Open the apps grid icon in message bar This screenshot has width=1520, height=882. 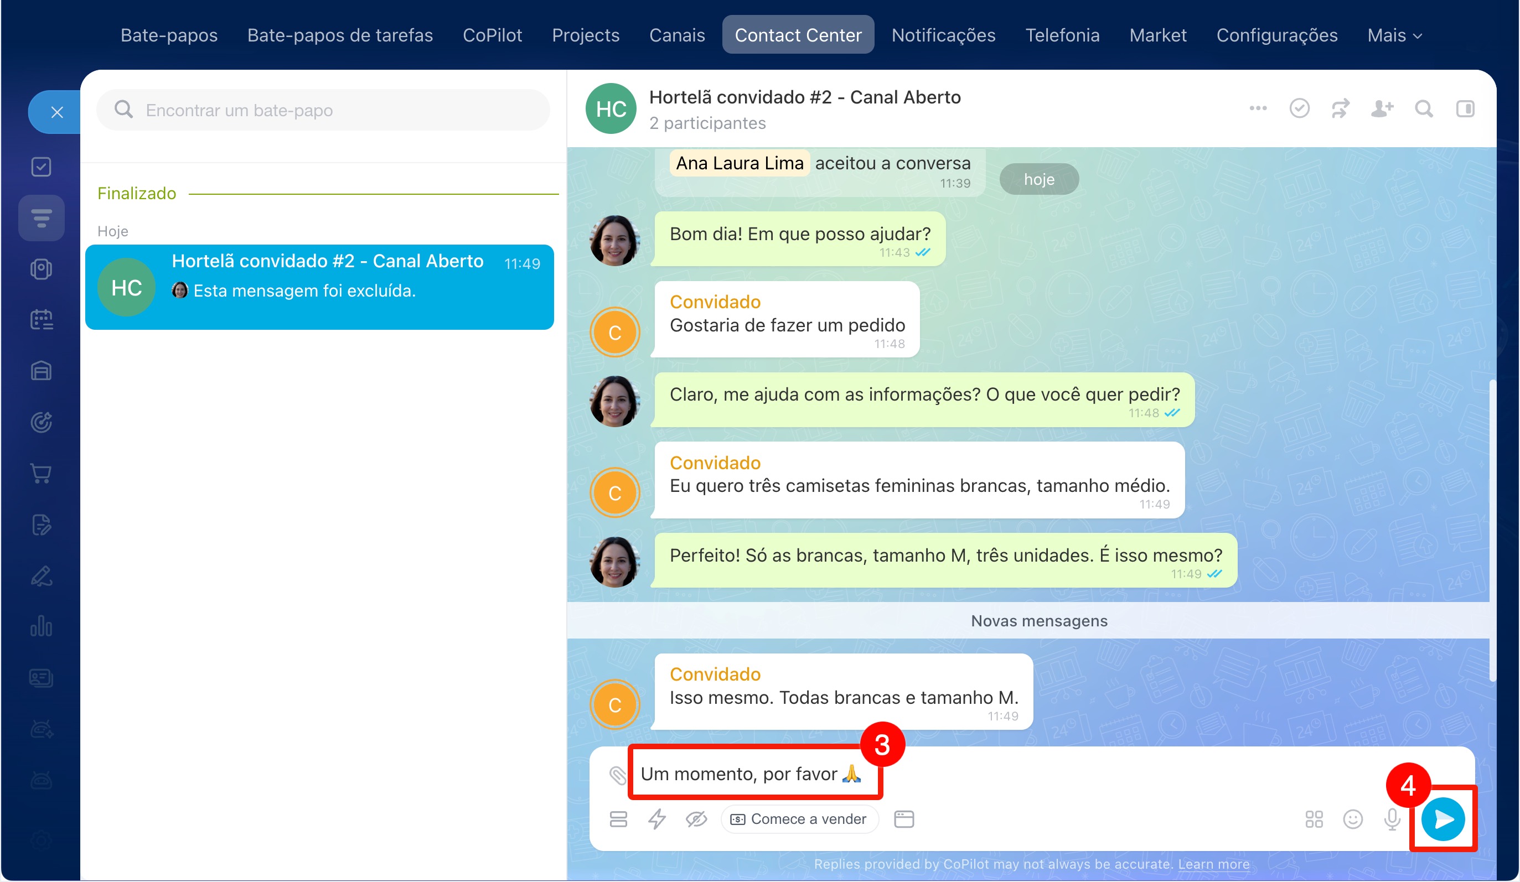(1314, 819)
